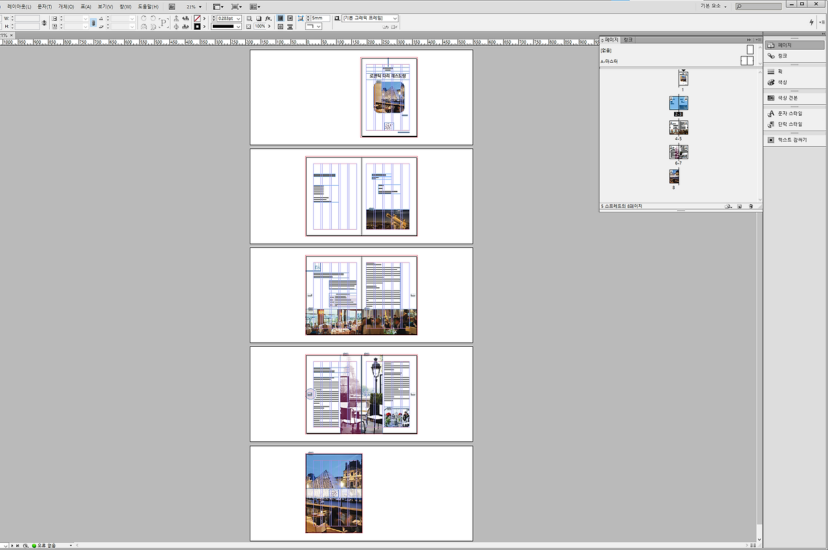Open the 링크 panel from the dock

[x=795, y=56]
